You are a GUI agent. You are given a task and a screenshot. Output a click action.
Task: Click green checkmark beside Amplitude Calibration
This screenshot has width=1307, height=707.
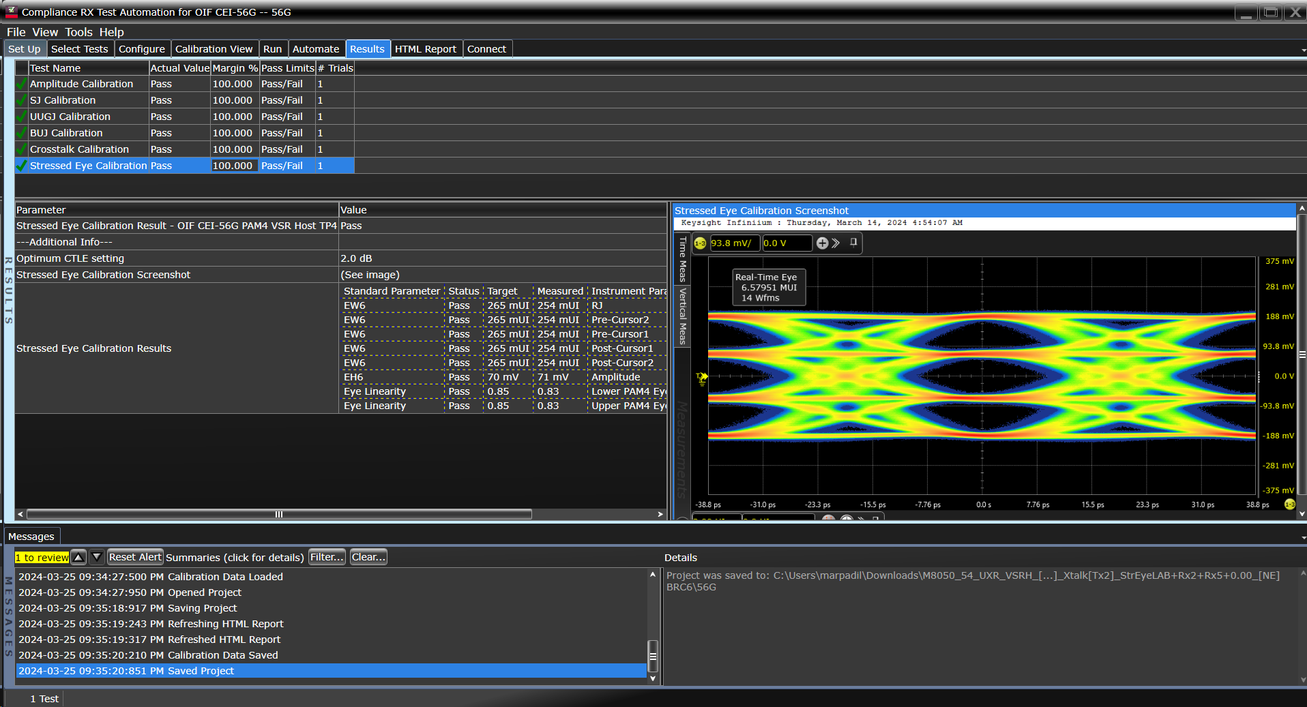[x=21, y=83]
